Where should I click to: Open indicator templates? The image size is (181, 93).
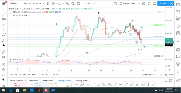73,4
